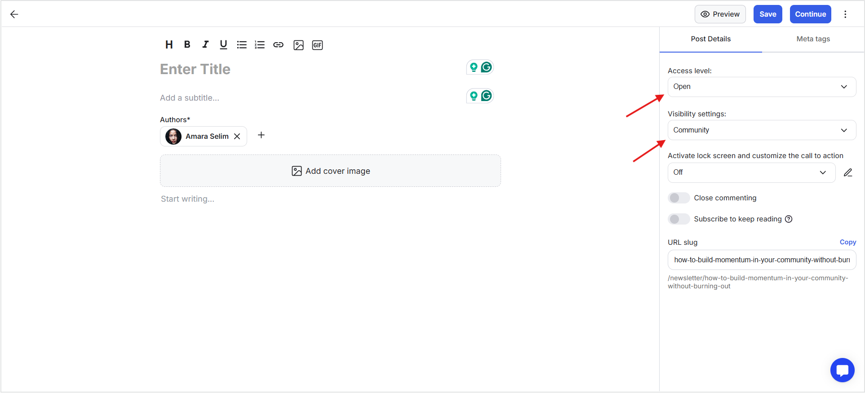Insert an image from the toolbar

[298, 45]
